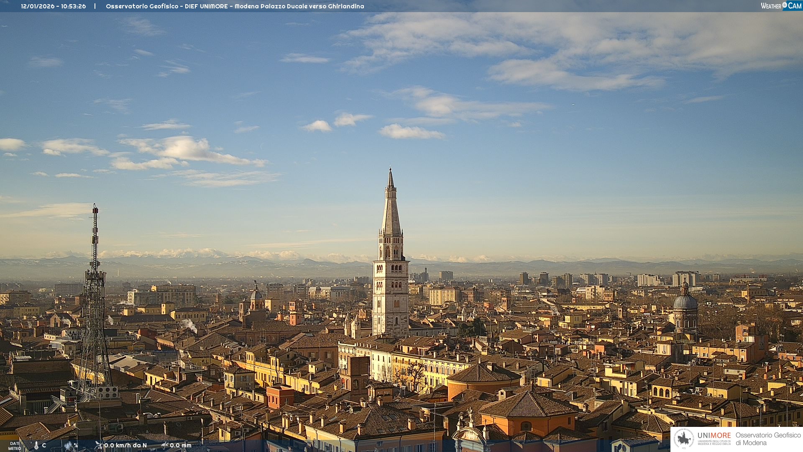Click the UNIMORE university wordmark
The height and width of the screenshot is (452, 803).
point(714,436)
